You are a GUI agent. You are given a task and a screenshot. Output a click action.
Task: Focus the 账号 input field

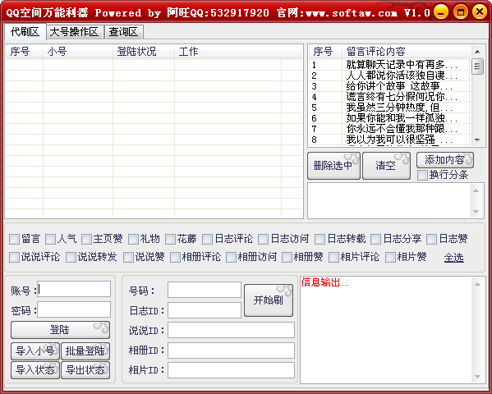[74, 289]
